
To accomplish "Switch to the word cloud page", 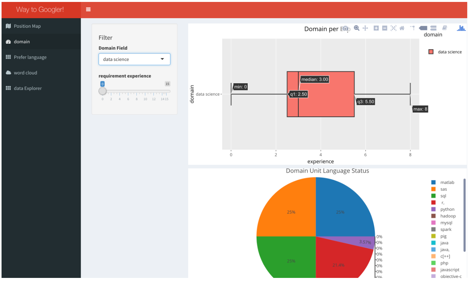I will 41,72.
